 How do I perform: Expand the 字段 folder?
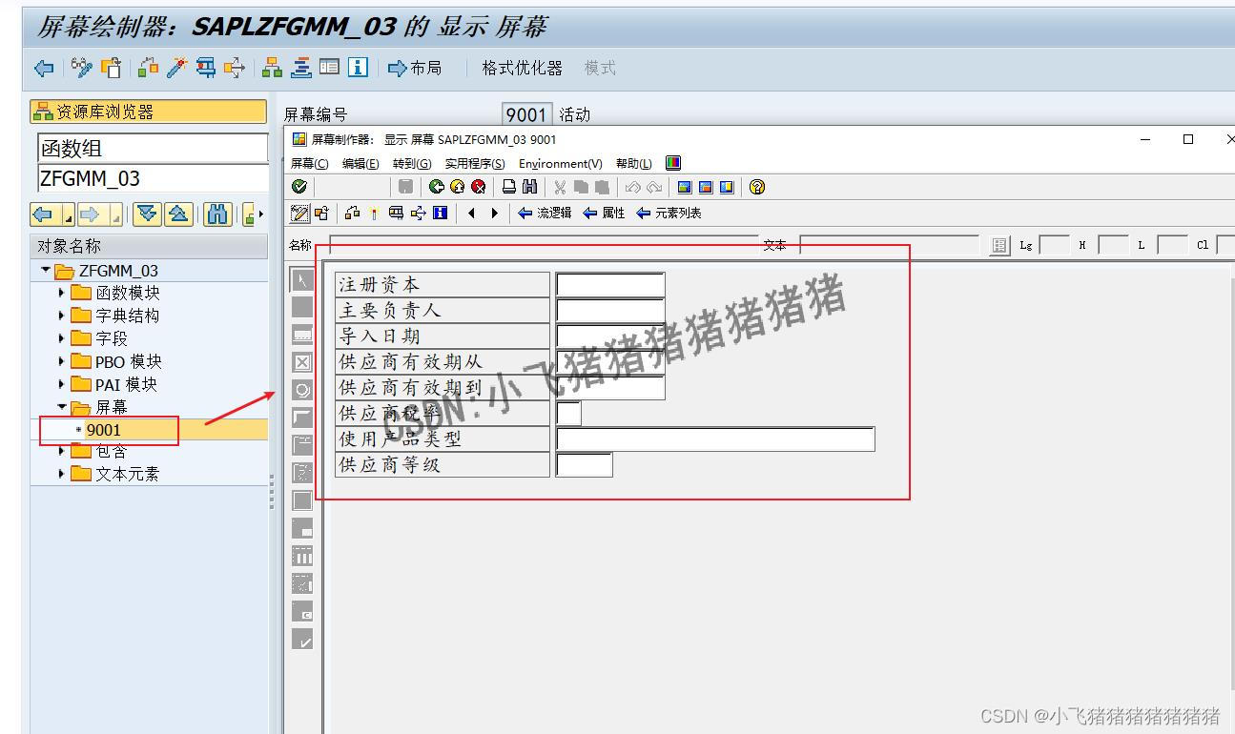(62, 338)
